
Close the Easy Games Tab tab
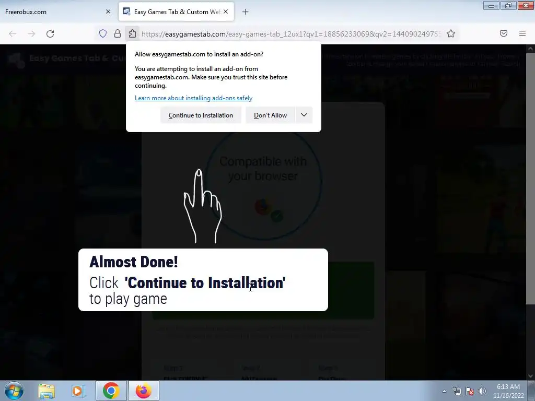(226, 11)
